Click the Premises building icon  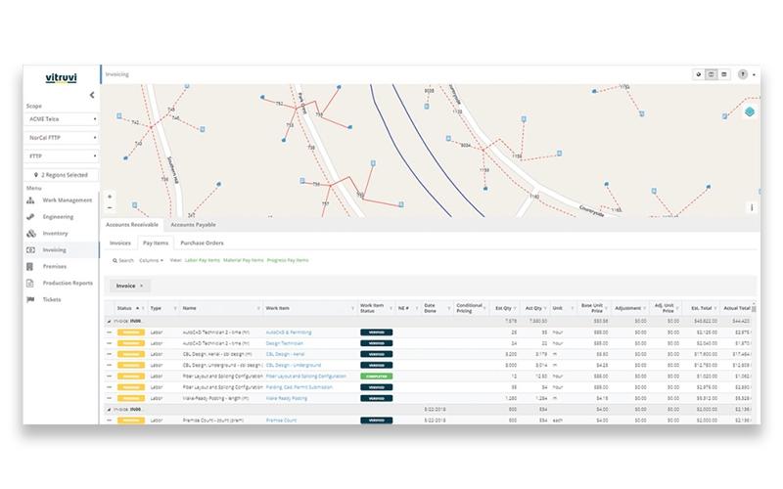pyautogui.click(x=30, y=266)
